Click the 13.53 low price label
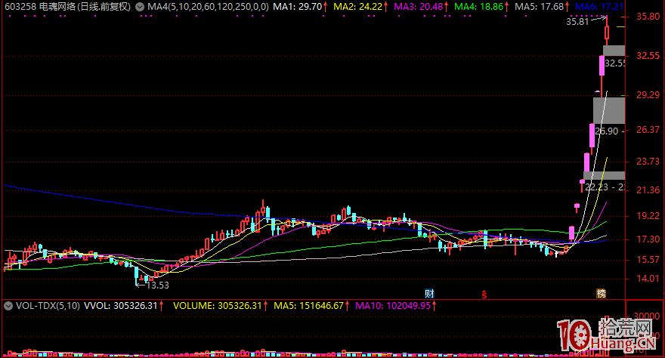 point(158,285)
